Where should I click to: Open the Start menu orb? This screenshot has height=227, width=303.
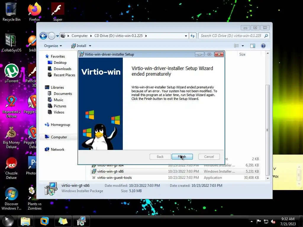tap(7, 221)
